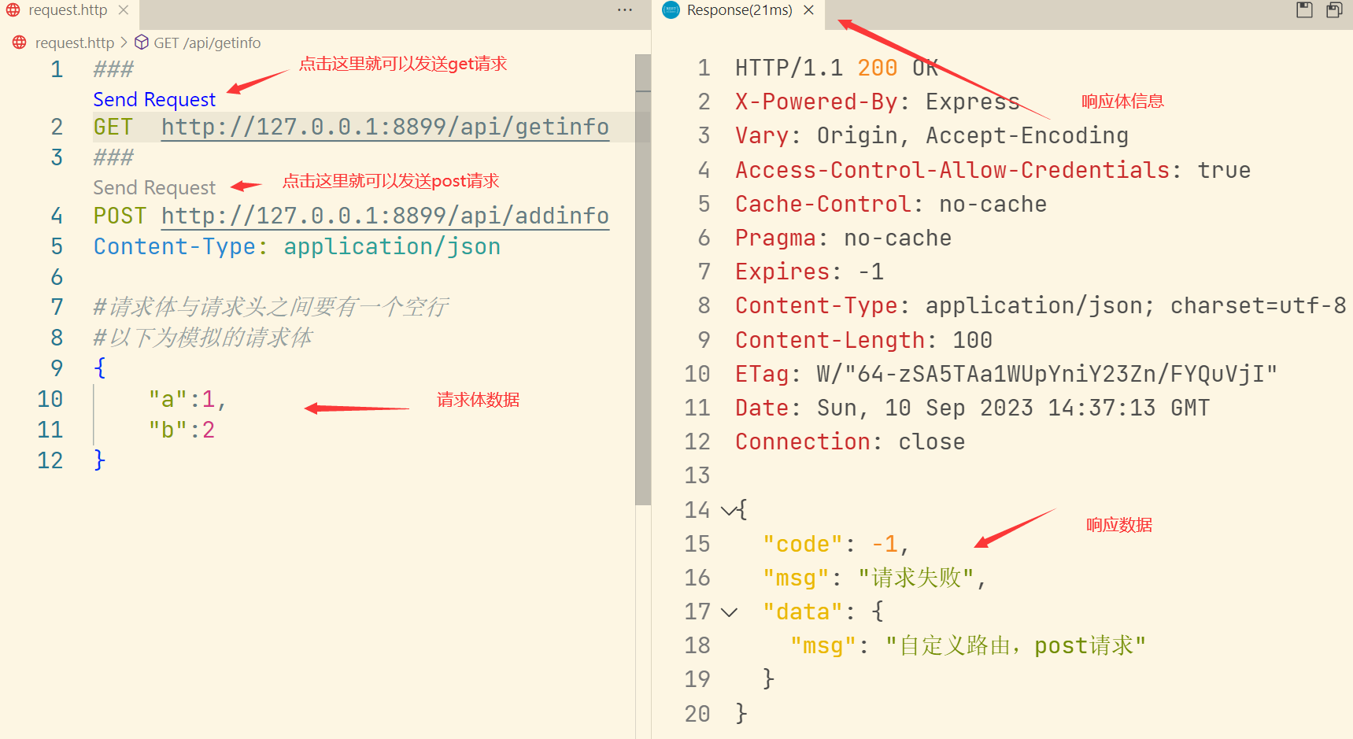Close the request.http tab

[124, 10]
